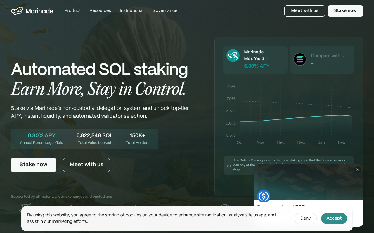Click the USDC dollar coin icon

click(x=264, y=196)
